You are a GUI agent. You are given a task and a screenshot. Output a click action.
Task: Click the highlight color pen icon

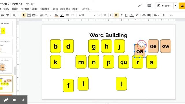pyautogui.click(x=137, y=15)
